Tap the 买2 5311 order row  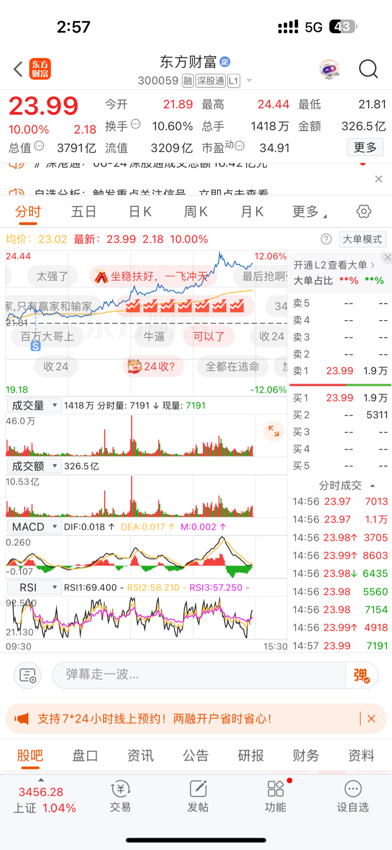tap(340, 415)
